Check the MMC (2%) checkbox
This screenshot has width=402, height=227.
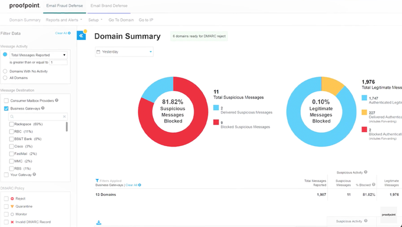point(11,161)
